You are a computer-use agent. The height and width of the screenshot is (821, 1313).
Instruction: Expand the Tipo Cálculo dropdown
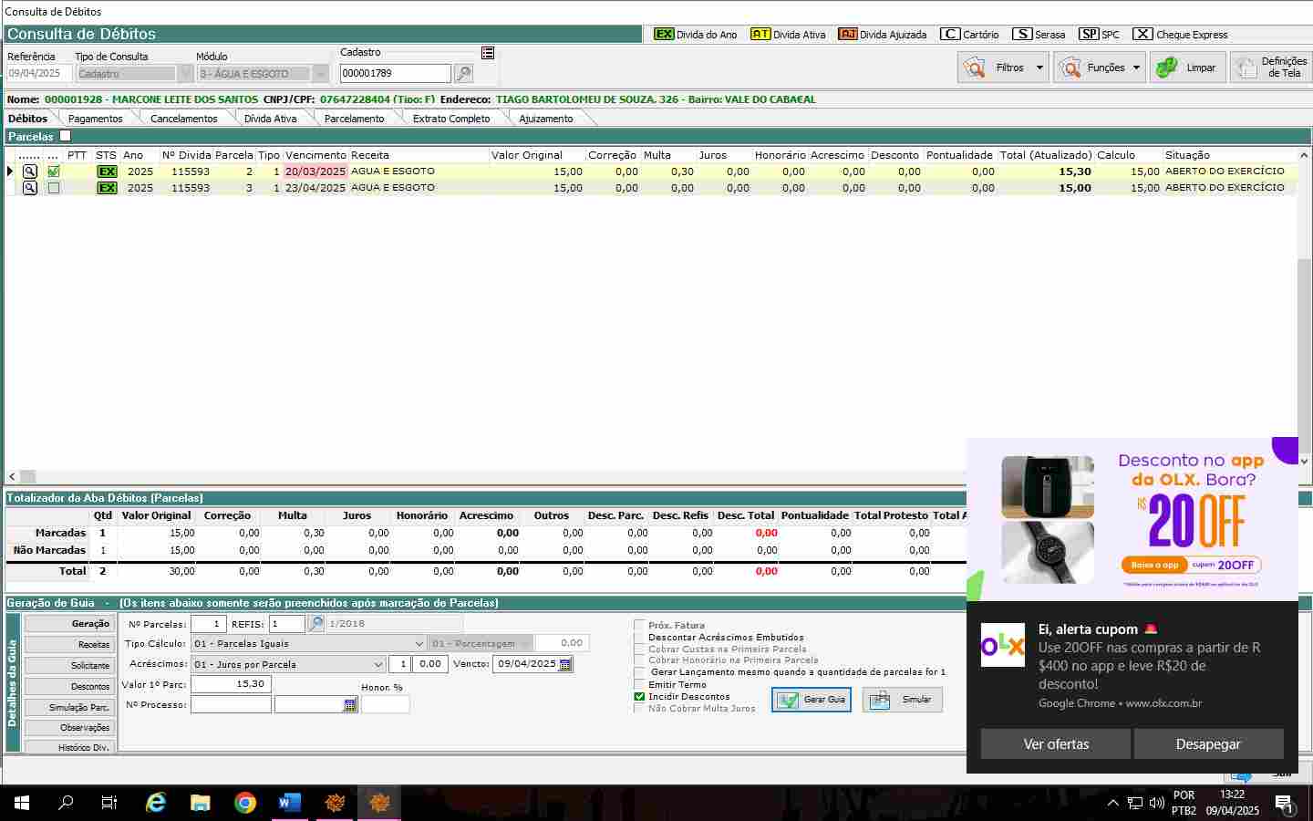click(x=419, y=644)
